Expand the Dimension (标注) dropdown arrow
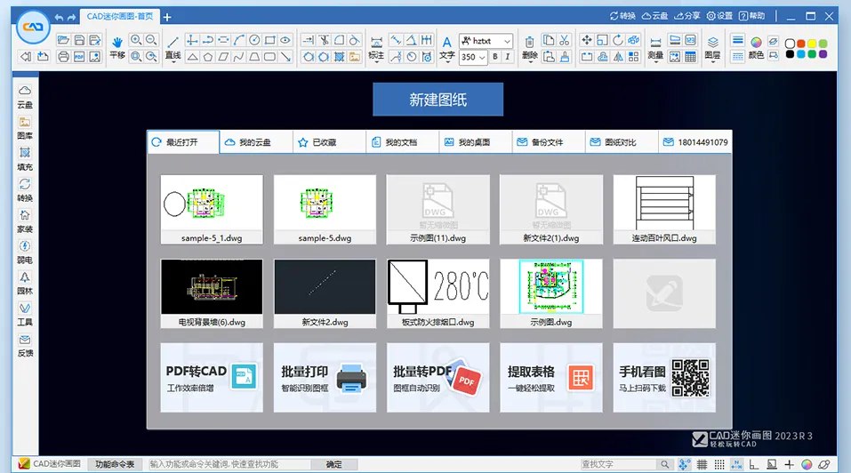 [376, 65]
